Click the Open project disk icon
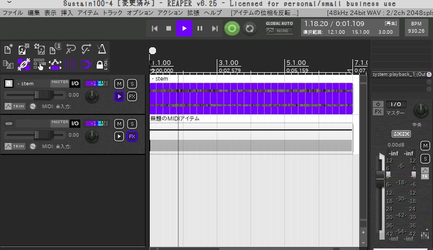This screenshot has height=250, width=433. 24,49
